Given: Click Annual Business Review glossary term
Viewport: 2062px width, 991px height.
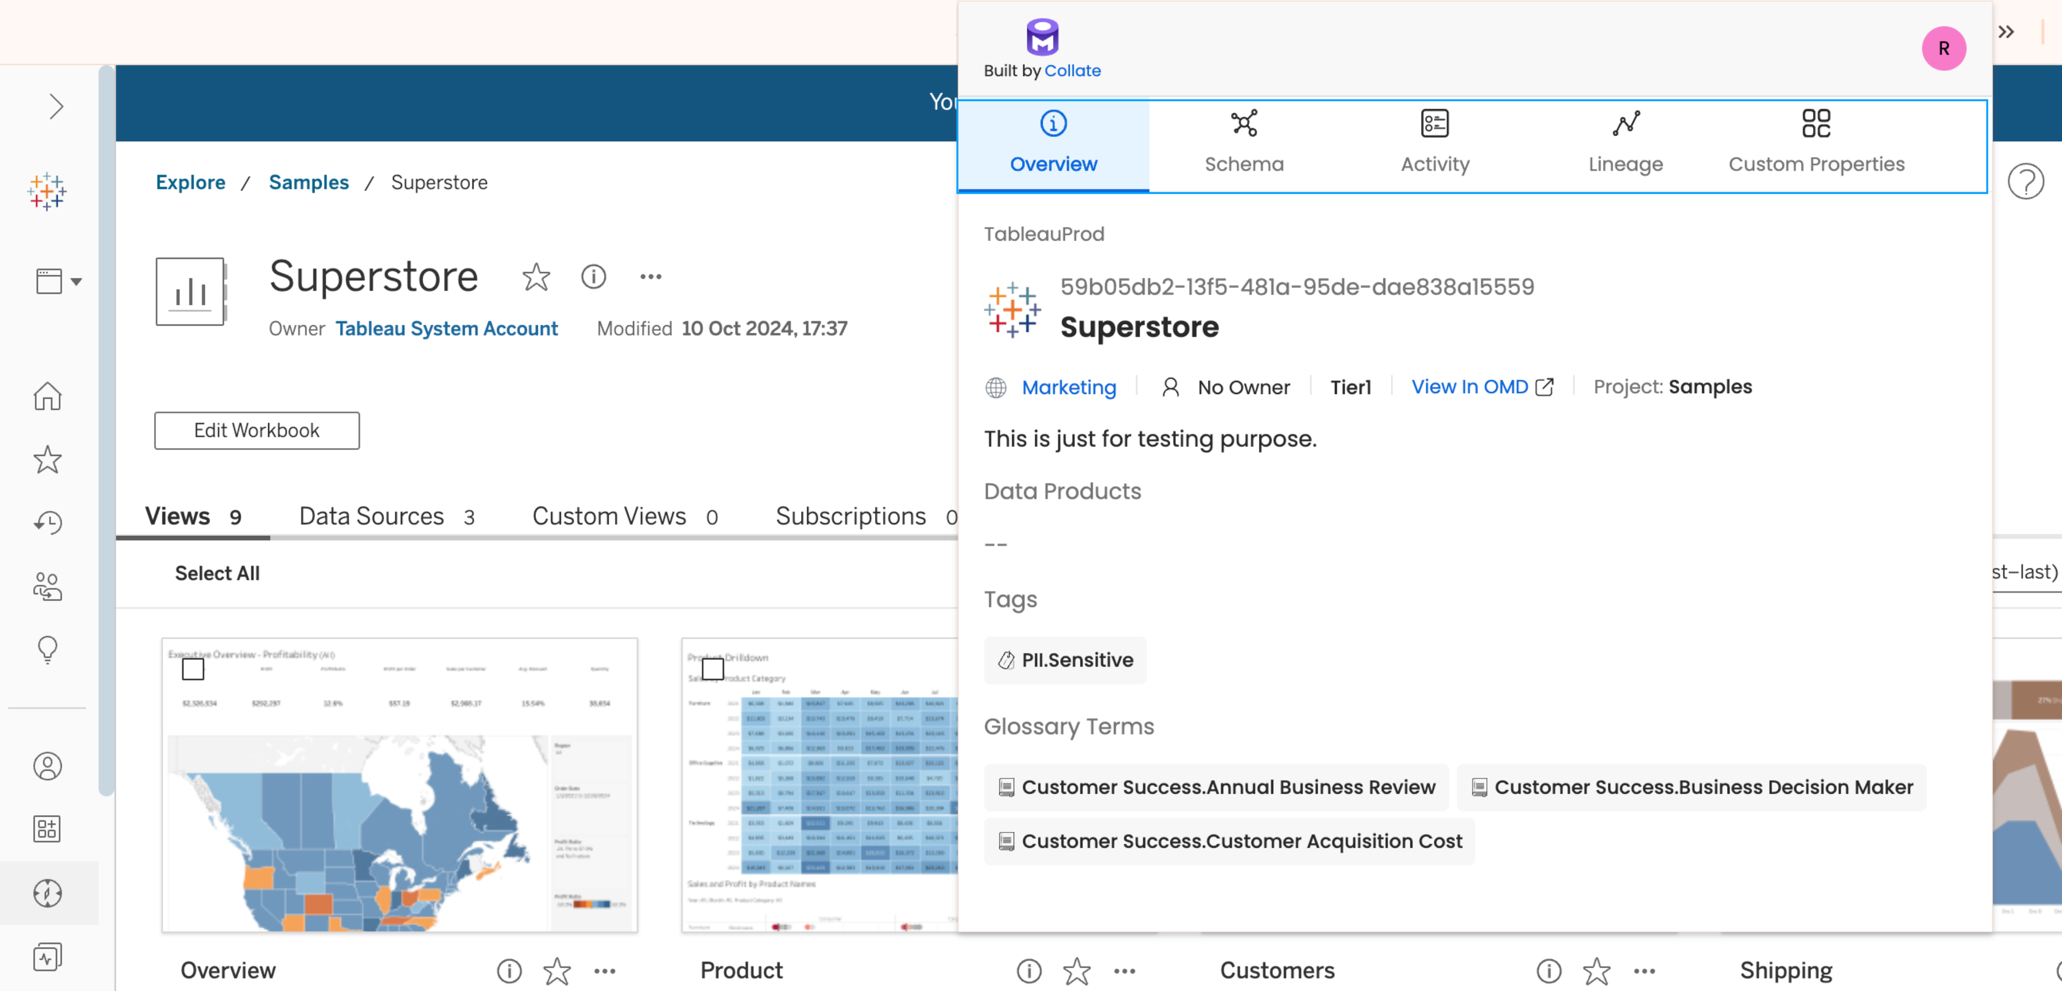Looking at the screenshot, I should click(x=1216, y=788).
